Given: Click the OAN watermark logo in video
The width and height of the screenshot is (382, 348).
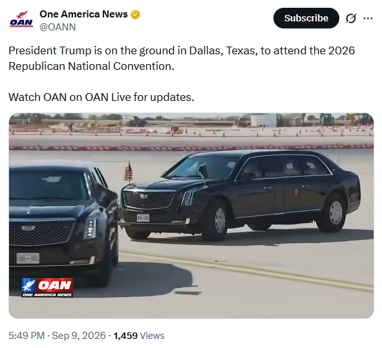Looking at the screenshot, I should (47, 287).
